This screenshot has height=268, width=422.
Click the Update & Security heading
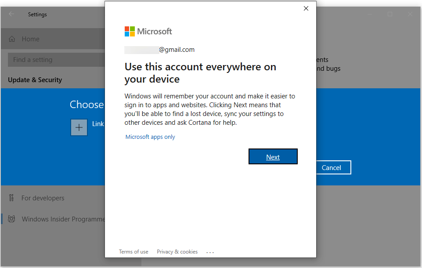[x=35, y=80]
